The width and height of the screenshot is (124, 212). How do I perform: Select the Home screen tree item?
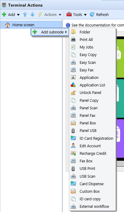(31, 25)
